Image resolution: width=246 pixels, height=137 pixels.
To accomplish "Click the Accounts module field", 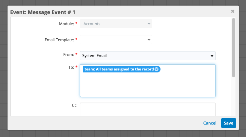I will click(x=116, y=24).
